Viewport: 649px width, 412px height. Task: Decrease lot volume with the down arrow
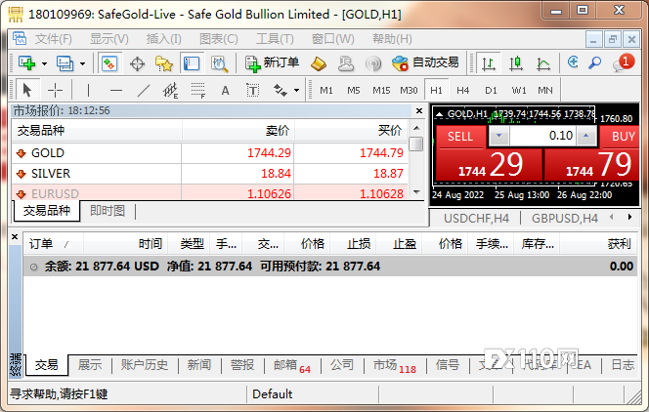point(498,136)
